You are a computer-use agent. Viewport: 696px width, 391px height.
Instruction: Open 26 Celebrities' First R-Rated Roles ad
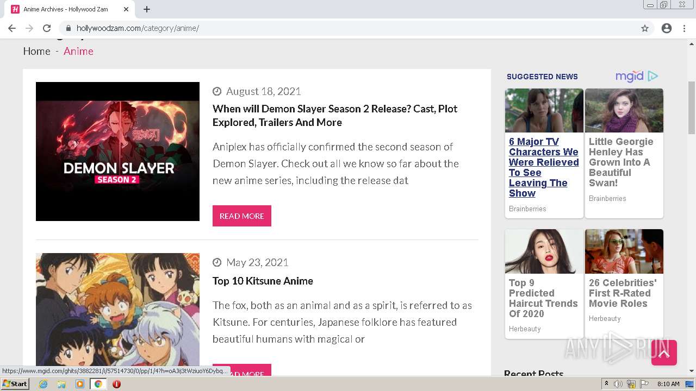click(623, 293)
